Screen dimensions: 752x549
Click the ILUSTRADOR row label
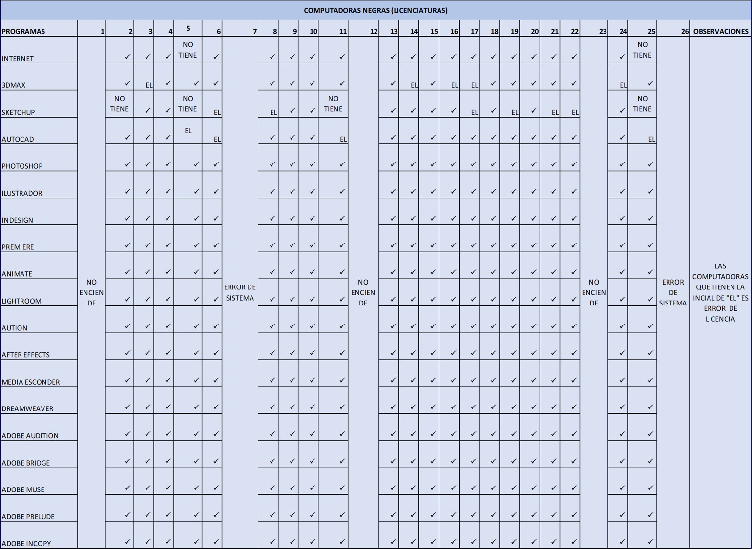click(39, 184)
